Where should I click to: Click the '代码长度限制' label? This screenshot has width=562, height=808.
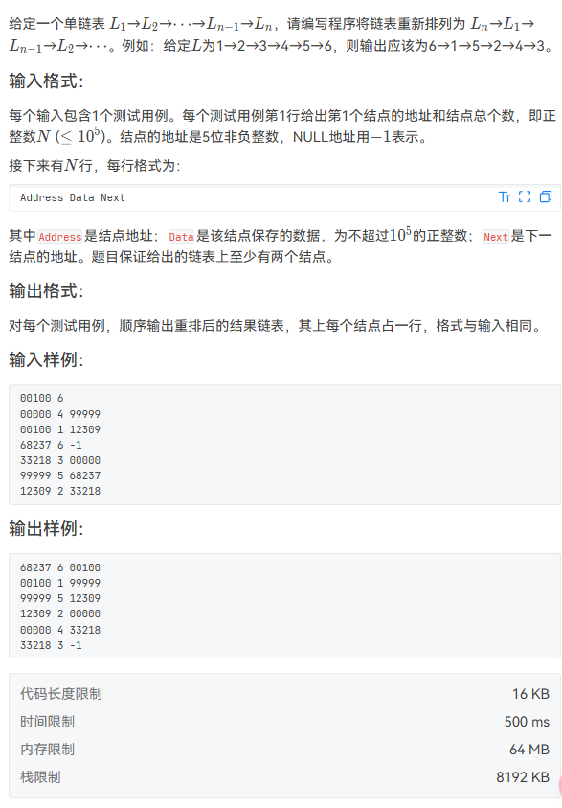pyautogui.click(x=61, y=694)
